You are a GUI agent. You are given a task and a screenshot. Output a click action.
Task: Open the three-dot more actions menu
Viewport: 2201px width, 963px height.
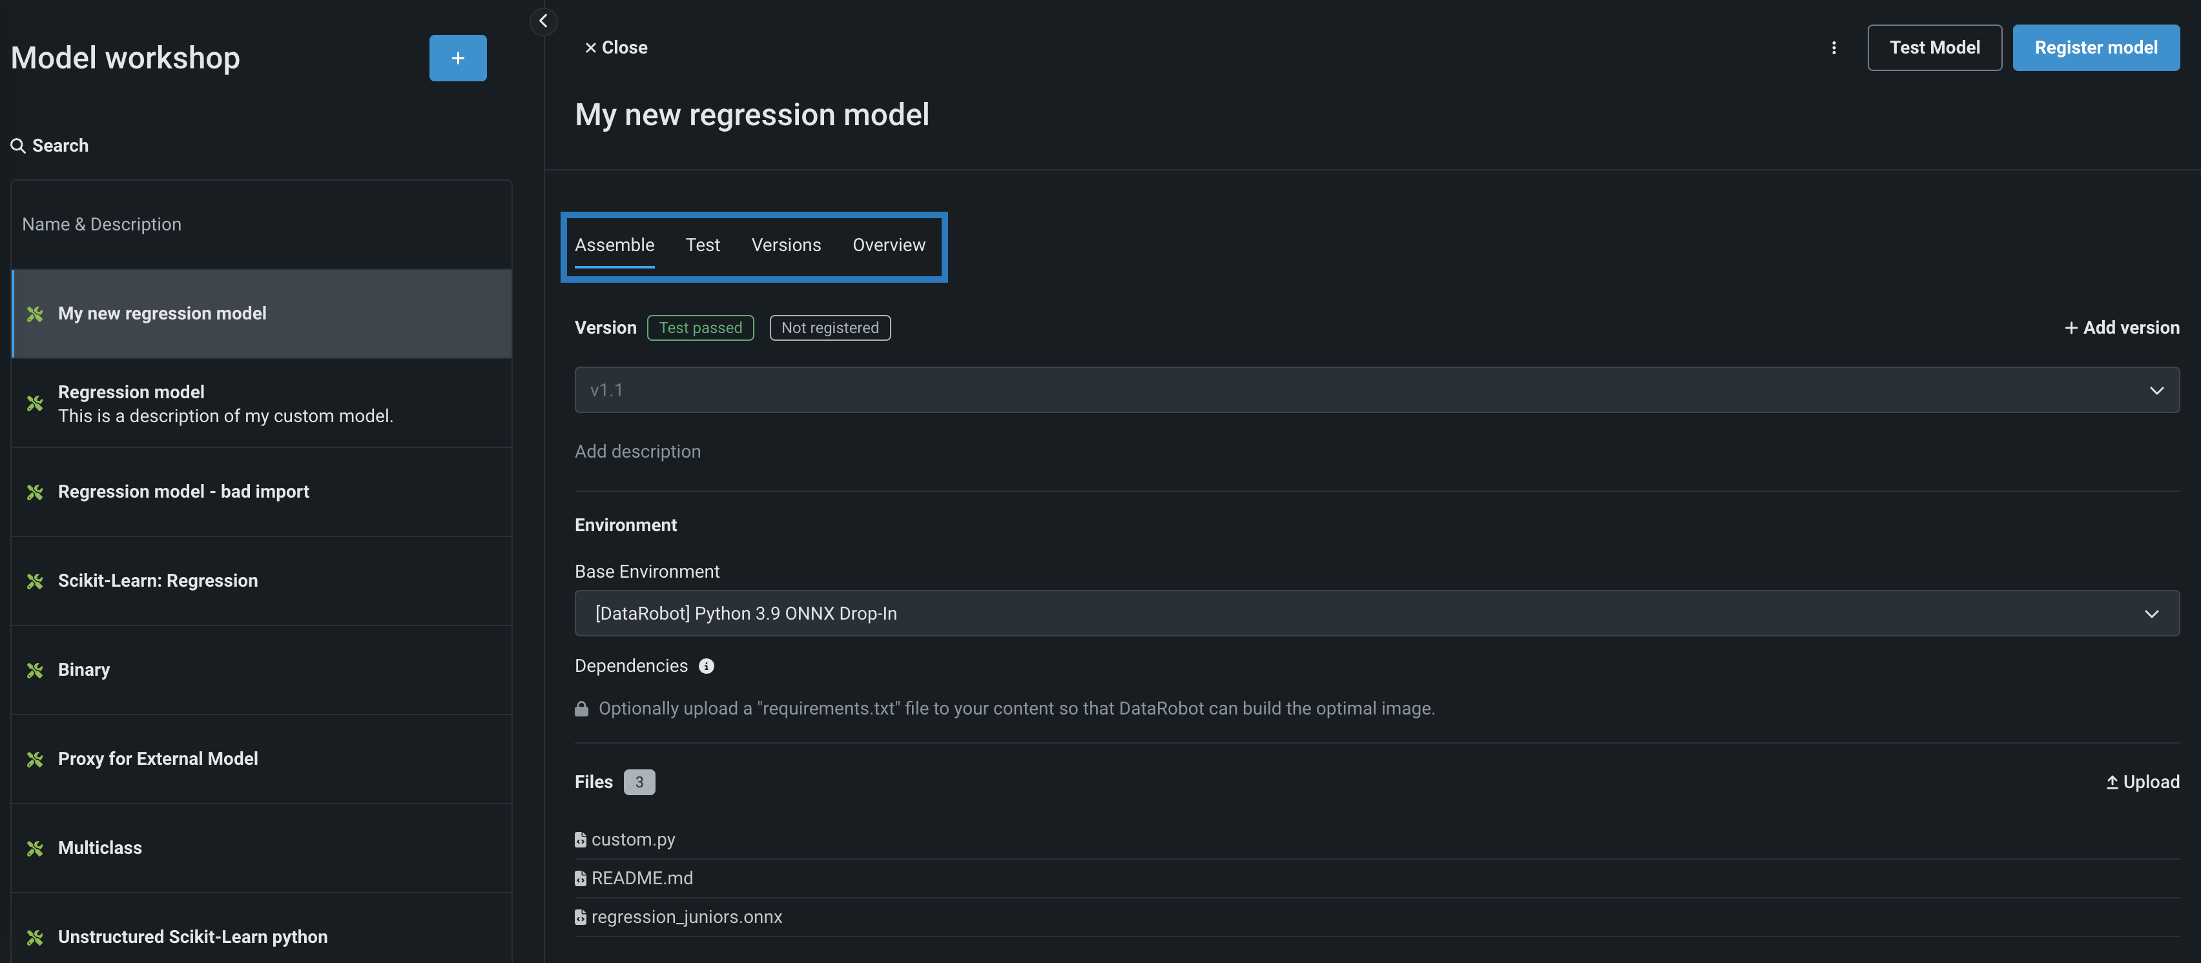click(x=1834, y=48)
